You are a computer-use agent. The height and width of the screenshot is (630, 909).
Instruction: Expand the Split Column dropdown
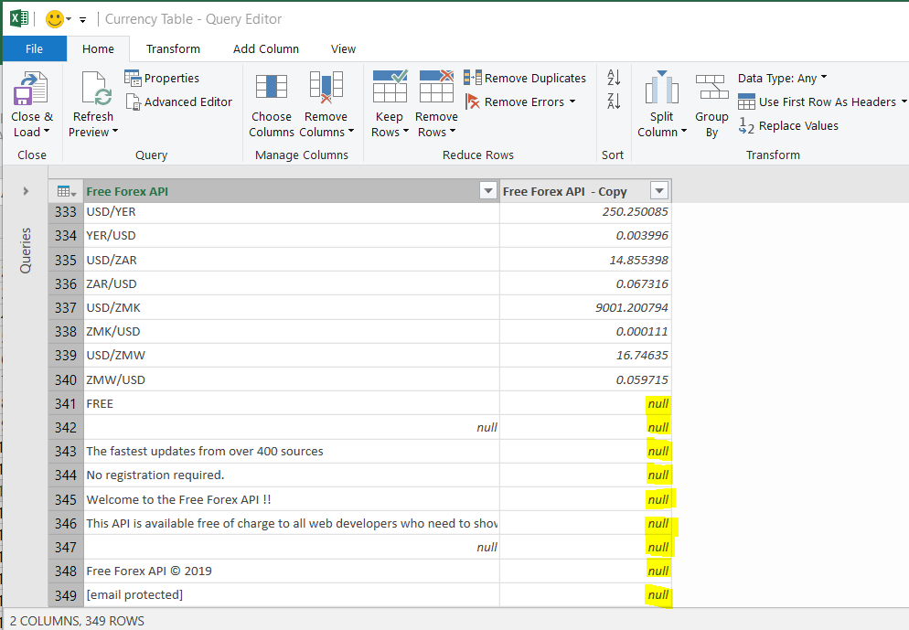click(684, 132)
